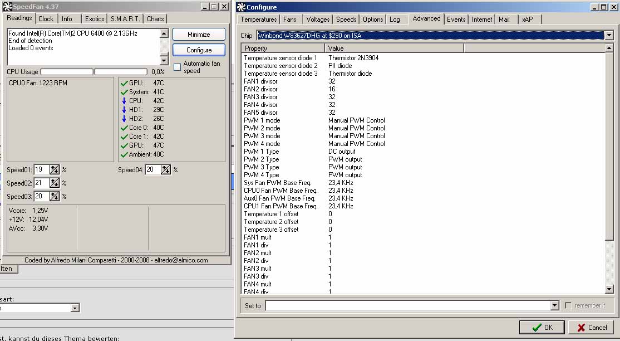Switch to the Fans tab in Configure
Screen dimensions: 620x341
[x=290, y=20]
